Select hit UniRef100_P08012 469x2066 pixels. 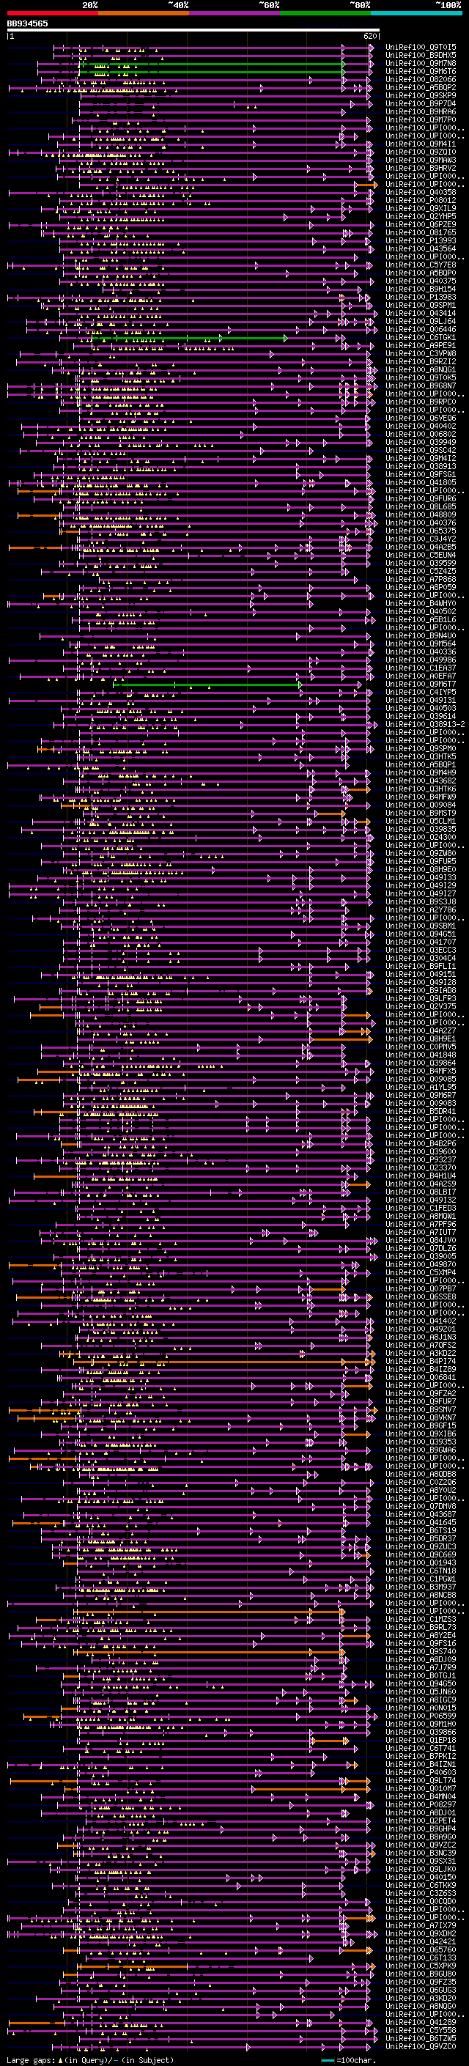pos(421,201)
